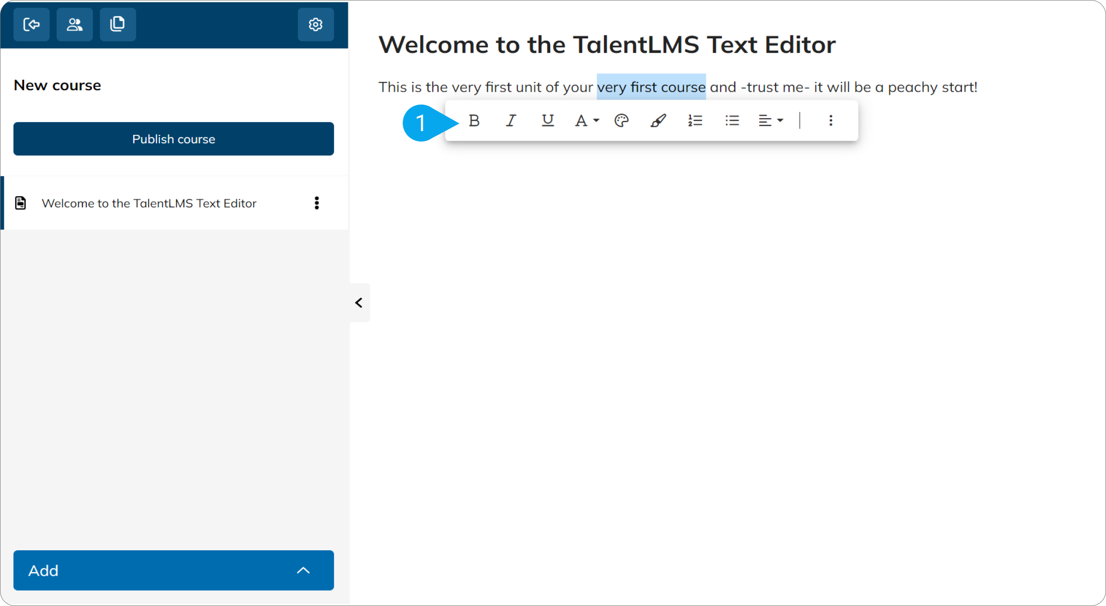This screenshot has height=606, width=1106.
Task: Open the users management icon
Action: (x=74, y=24)
